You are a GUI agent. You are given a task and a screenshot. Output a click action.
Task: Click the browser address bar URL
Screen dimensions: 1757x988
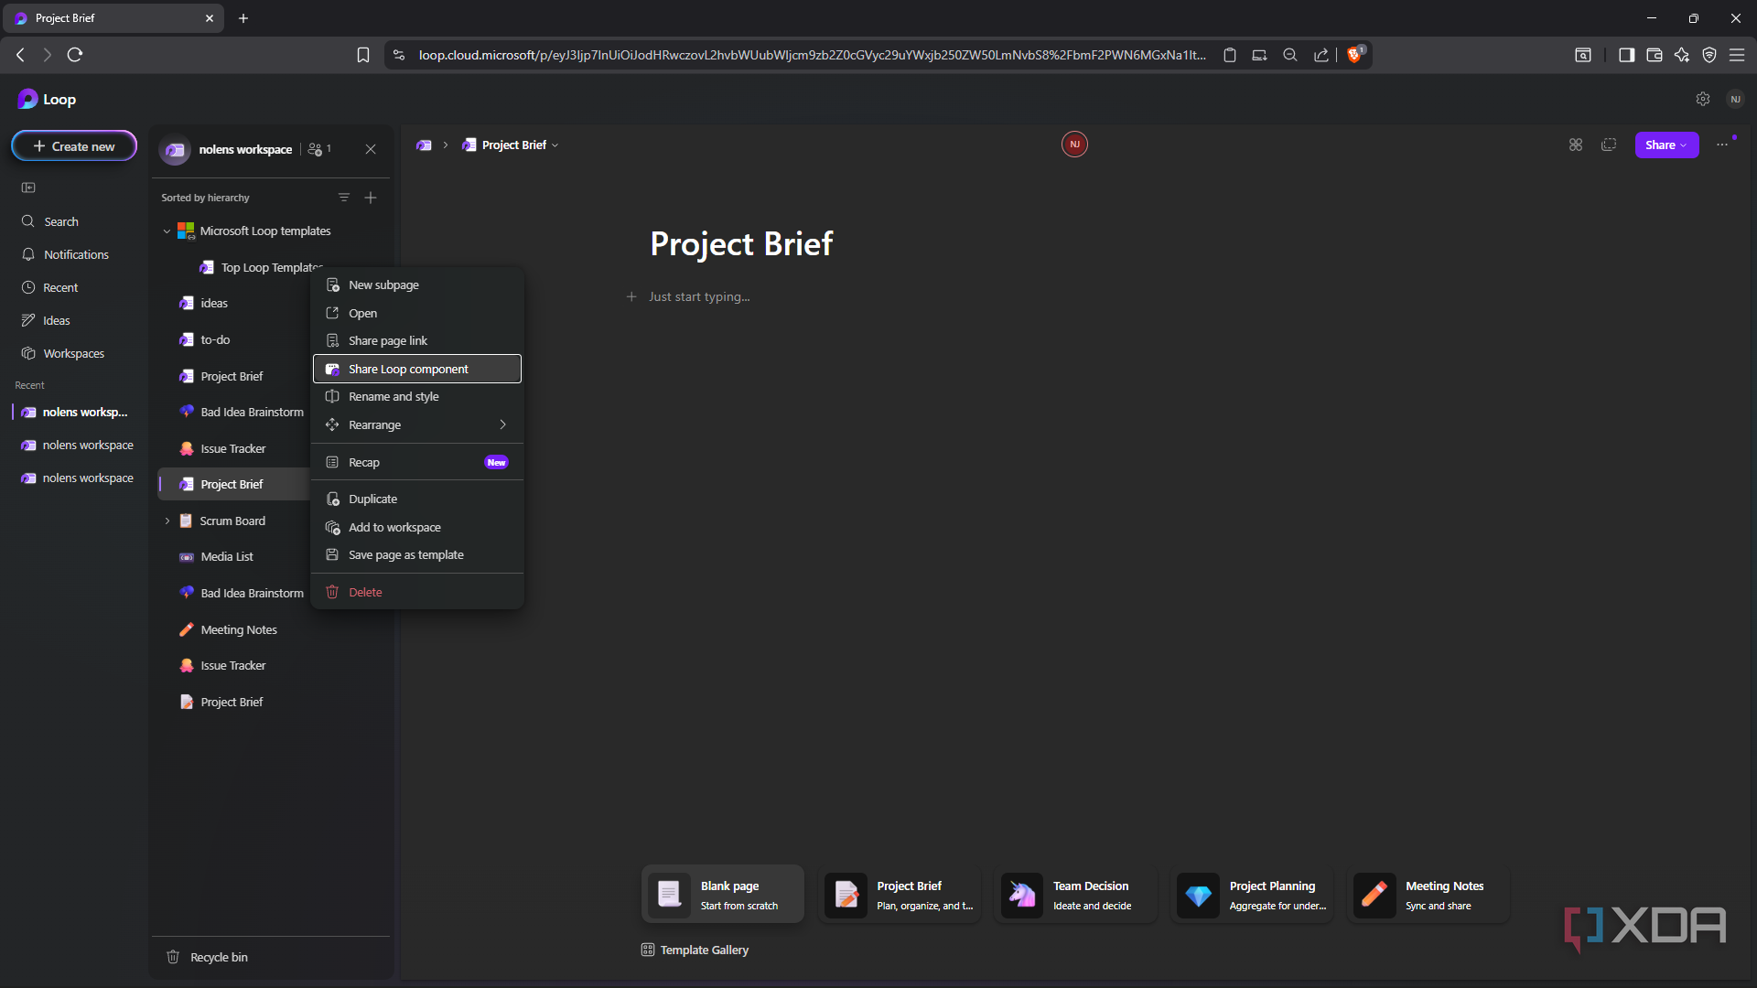[x=812, y=55]
